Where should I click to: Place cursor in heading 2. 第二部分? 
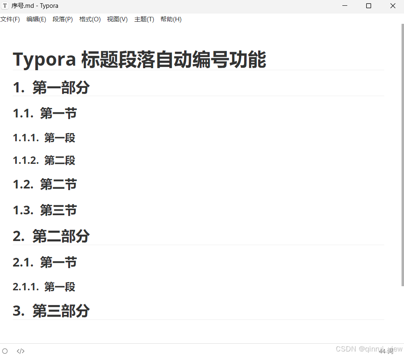point(51,236)
